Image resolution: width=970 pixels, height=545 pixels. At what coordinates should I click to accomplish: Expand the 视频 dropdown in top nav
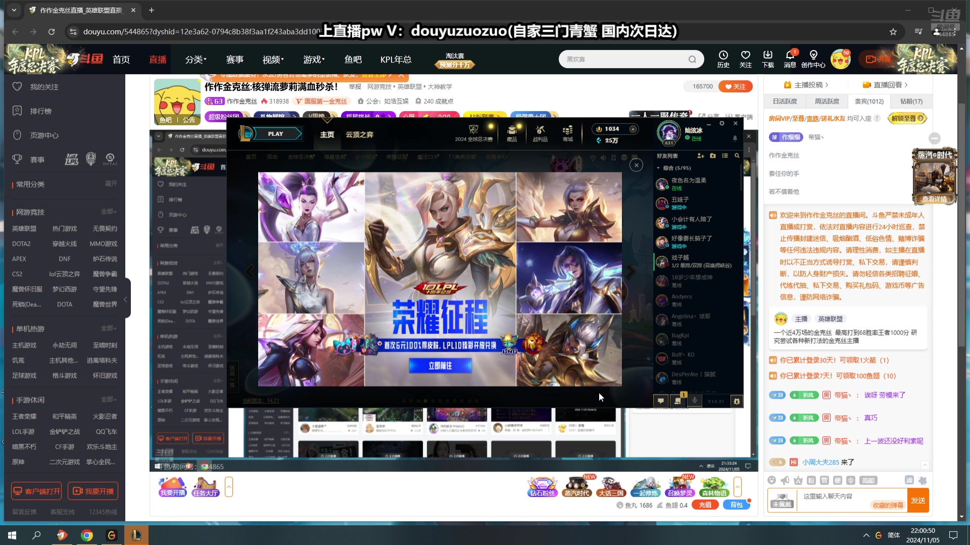click(273, 60)
